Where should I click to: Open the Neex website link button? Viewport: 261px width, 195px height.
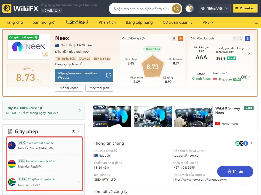pos(84,75)
